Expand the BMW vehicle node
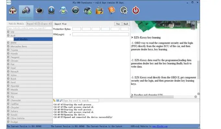 tap(8, 43)
